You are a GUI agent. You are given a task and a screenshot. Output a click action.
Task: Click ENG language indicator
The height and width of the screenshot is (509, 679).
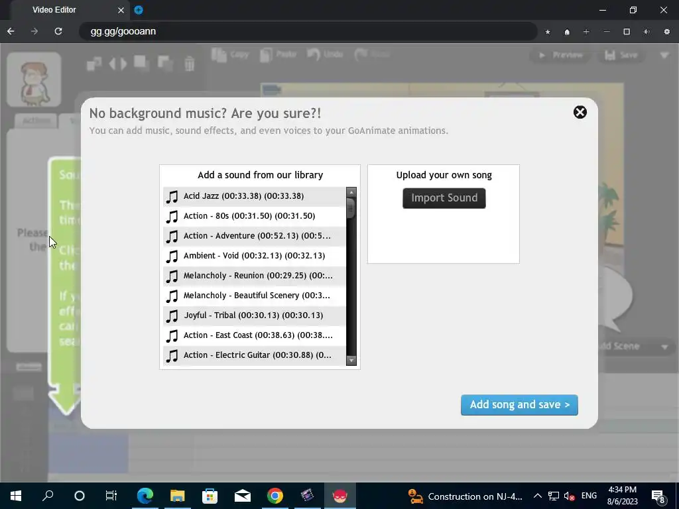[x=589, y=496]
